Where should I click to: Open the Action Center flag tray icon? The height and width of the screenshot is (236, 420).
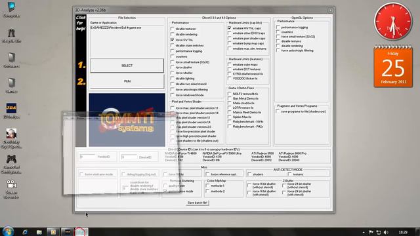click(371, 232)
